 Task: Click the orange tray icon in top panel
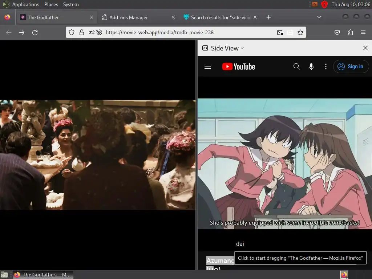tap(315, 4)
